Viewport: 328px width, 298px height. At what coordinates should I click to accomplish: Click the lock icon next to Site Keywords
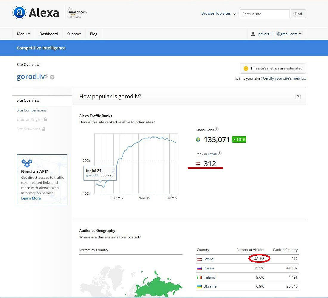[x=44, y=129]
